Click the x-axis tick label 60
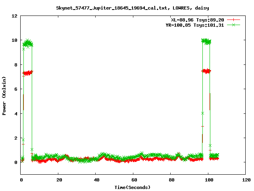The height and width of the screenshot is (191, 254). coord(134,180)
